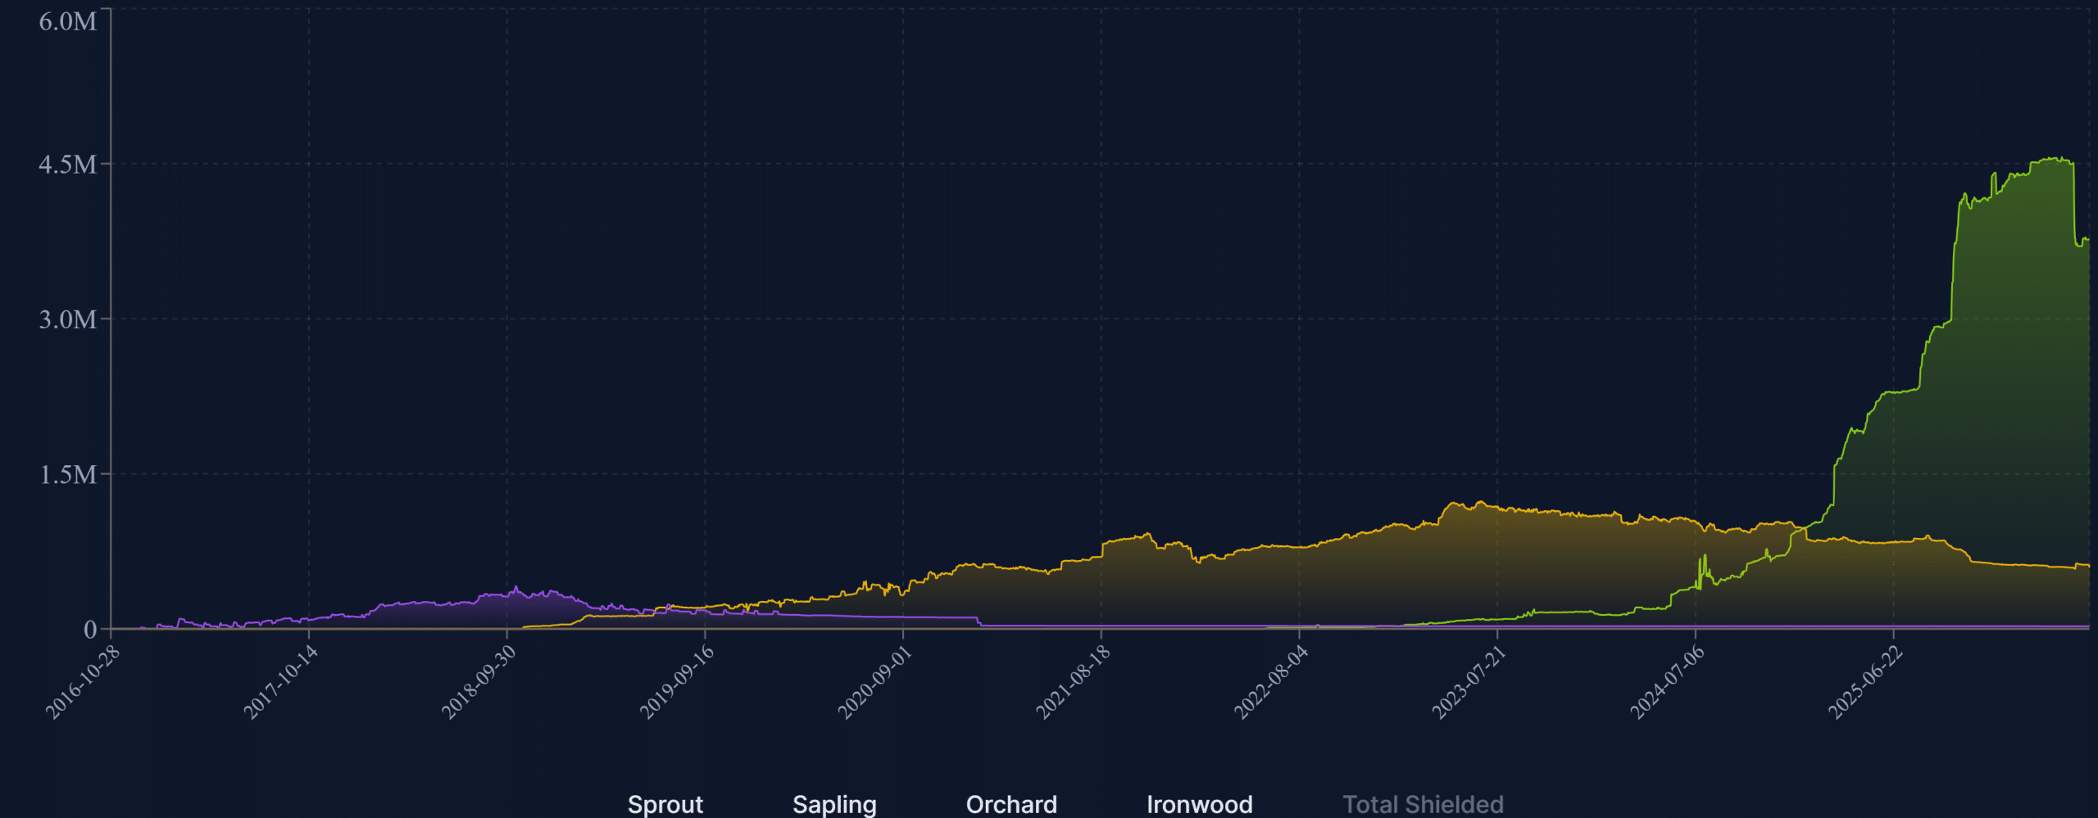
Task: Click the 2024-07-06 x-axis date label
Action: point(1667,682)
